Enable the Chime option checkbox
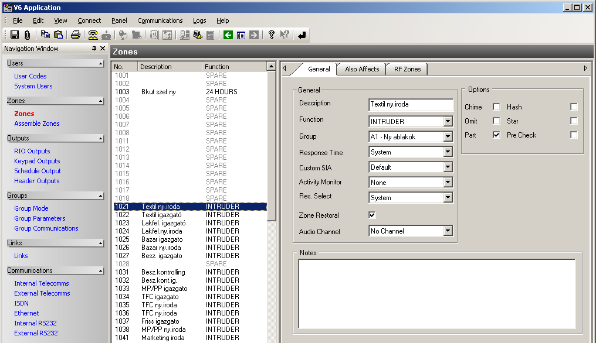The width and height of the screenshot is (596, 343). [496, 107]
